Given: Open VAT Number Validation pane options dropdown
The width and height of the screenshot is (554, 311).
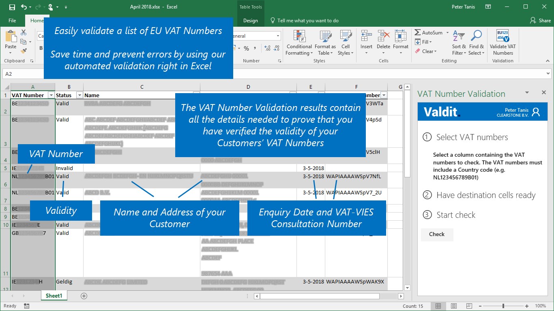Looking at the screenshot, I should [x=527, y=93].
